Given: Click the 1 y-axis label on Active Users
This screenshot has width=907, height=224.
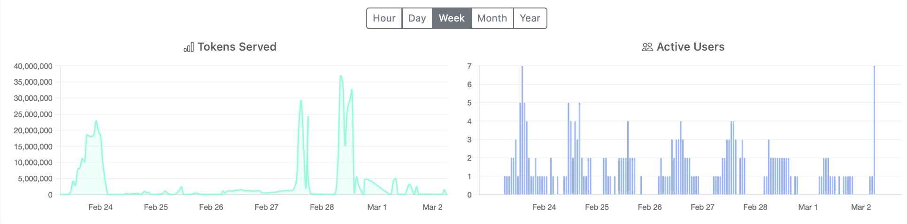Looking at the screenshot, I should tap(469, 177).
